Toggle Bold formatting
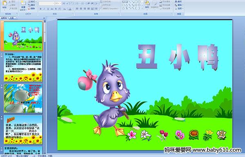The height and width of the screenshot is (157, 245). tap(40, 9)
